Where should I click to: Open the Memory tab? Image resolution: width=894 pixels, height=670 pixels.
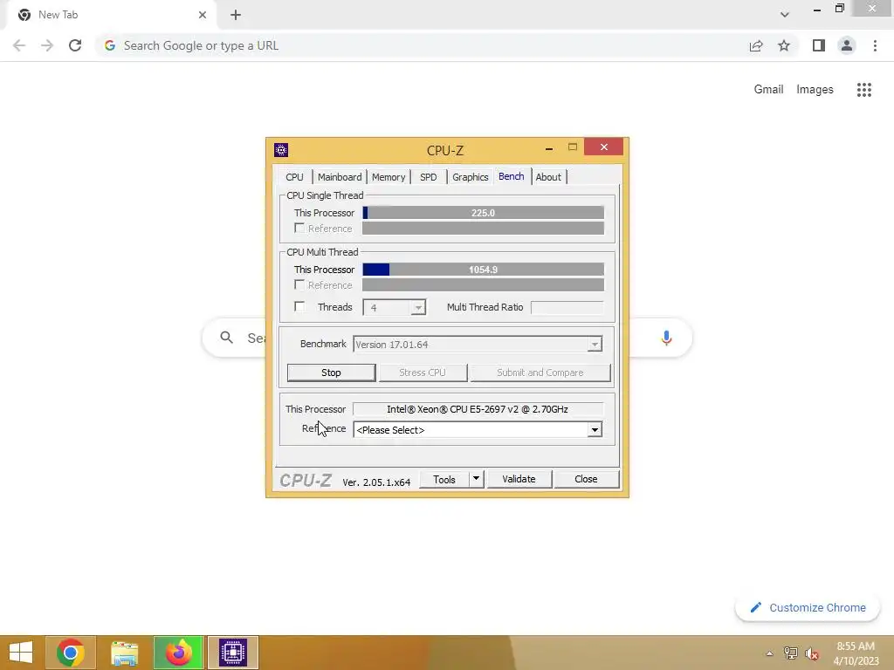coord(389,177)
